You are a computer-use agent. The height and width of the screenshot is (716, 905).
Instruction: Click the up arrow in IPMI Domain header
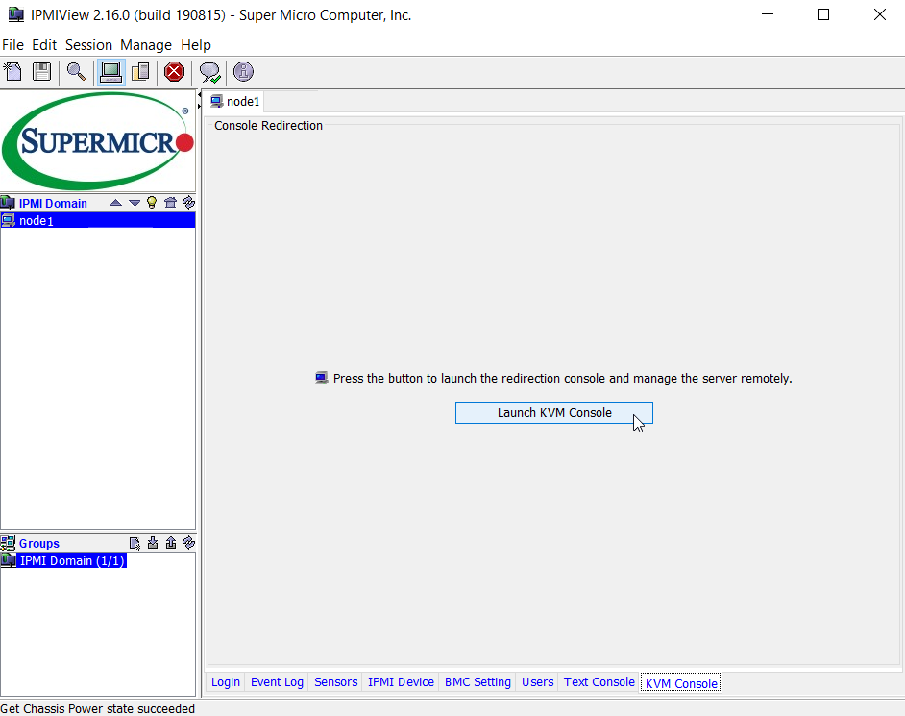(x=115, y=203)
